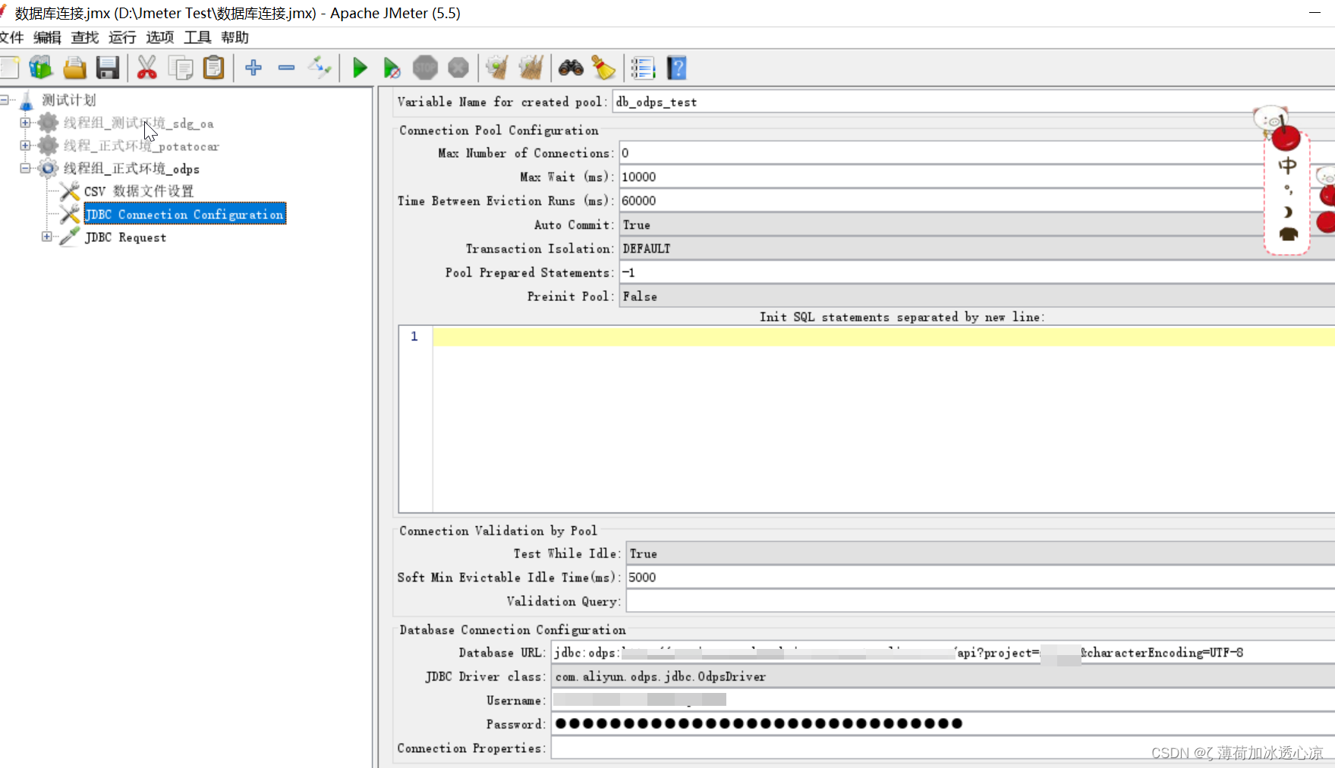The image size is (1335, 768).
Task: Click the Shutdown X toolbar icon
Action: point(458,68)
